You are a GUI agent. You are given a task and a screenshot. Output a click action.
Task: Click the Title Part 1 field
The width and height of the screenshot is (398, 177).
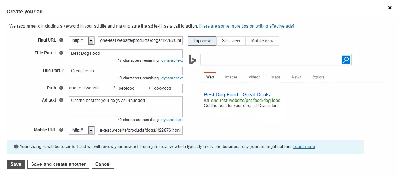(126, 53)
